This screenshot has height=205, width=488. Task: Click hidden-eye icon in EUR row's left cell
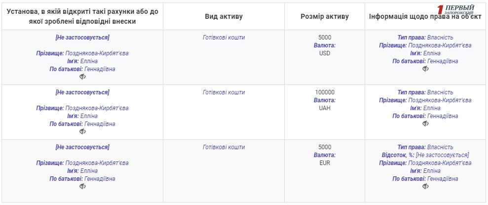[82, 187]
